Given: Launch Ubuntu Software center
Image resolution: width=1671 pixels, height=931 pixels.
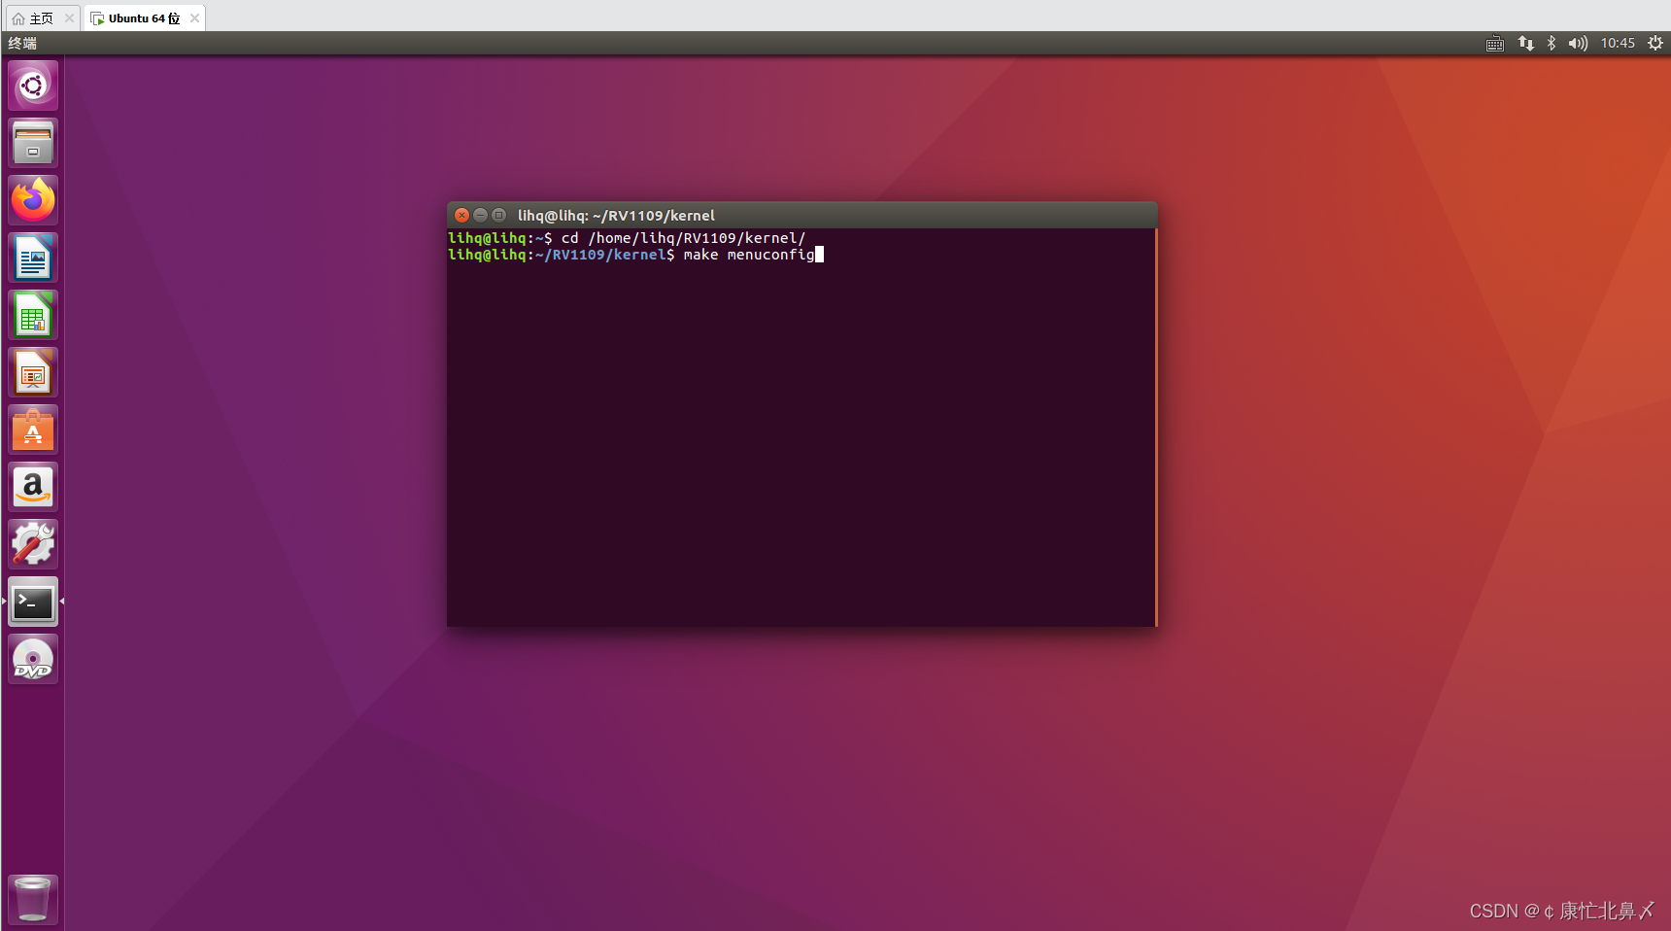Looking at the screenshot, I should point(33,430).
